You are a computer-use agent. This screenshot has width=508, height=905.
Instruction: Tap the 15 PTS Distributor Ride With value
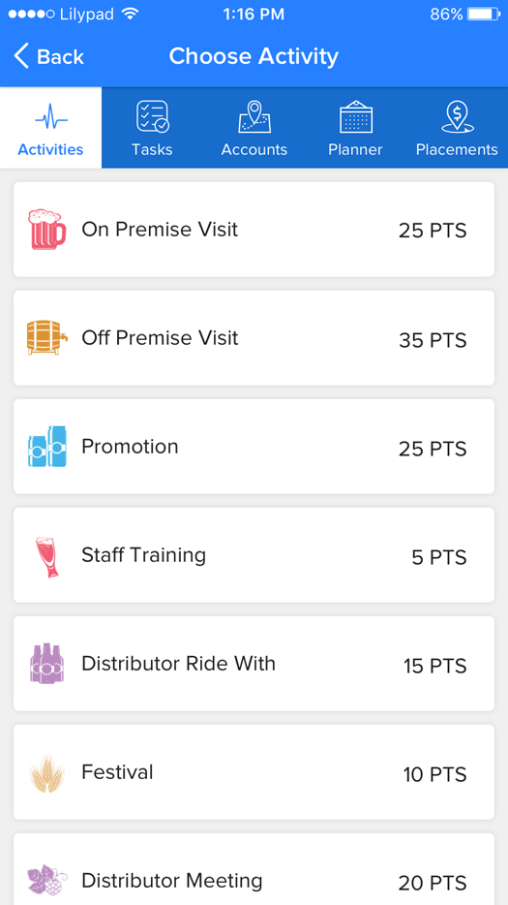[x=434, y=666]
